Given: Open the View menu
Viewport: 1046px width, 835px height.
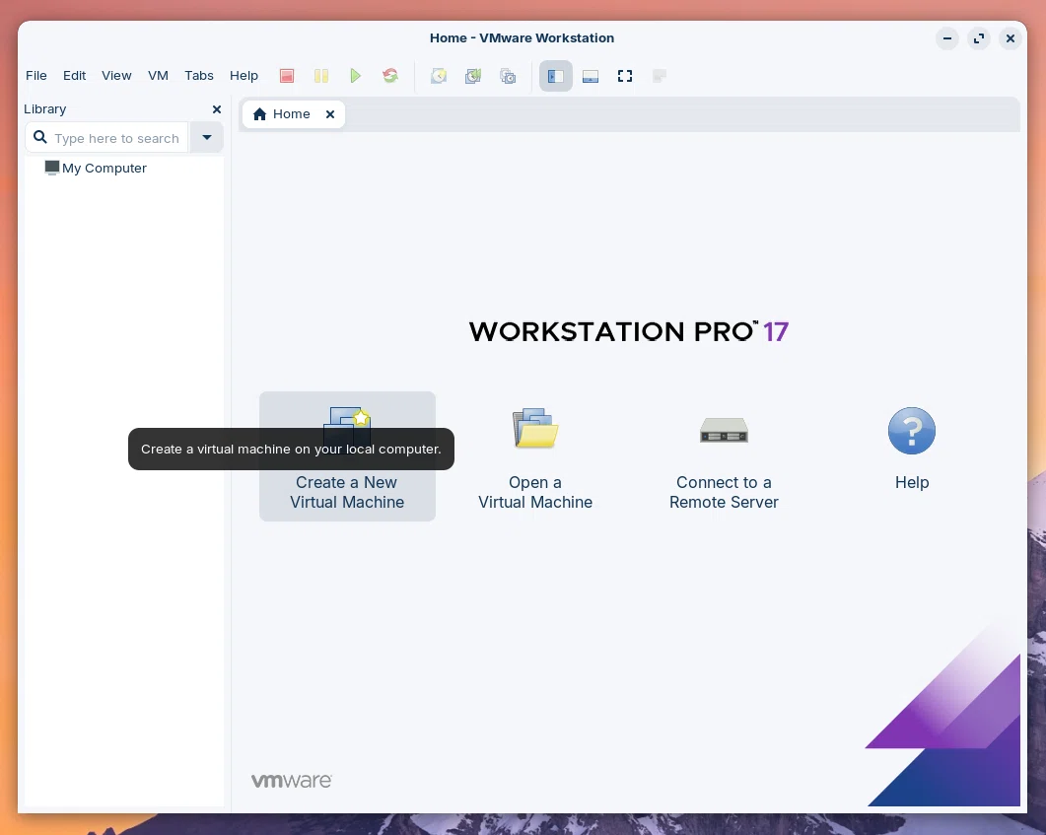Looking at the screenshot, I should point(116,75).
